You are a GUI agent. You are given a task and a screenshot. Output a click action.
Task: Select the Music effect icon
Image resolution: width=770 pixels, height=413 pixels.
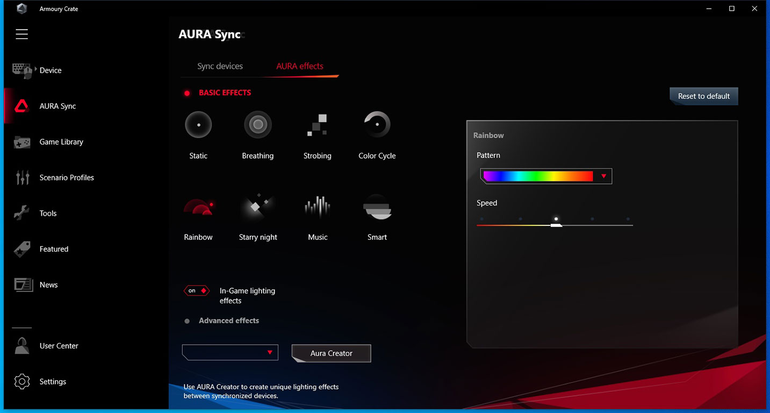[x=317, y=207]
